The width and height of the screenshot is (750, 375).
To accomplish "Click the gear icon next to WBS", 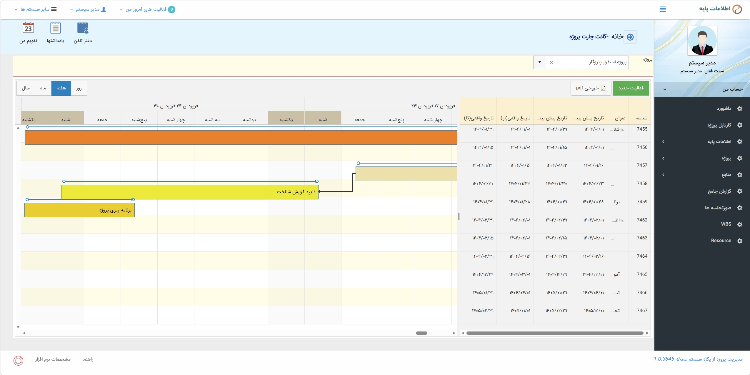I will coord(740,224).
